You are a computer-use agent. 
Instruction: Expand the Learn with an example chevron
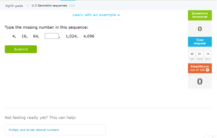click(119, 15)
